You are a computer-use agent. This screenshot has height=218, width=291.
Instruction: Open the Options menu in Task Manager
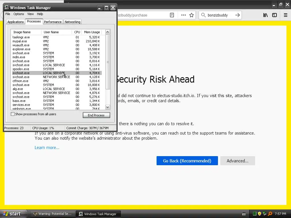pyautogui.click(x=18, y=14)
